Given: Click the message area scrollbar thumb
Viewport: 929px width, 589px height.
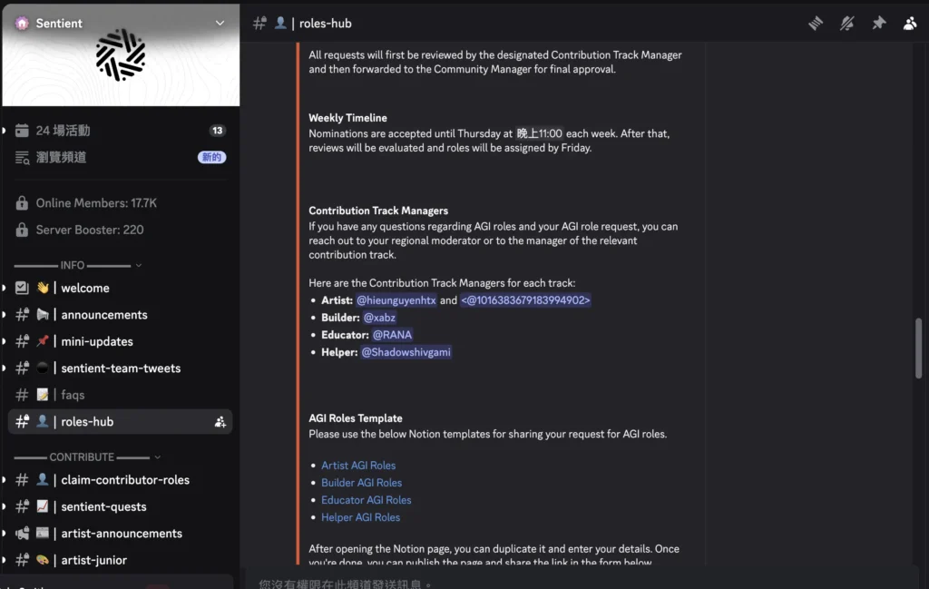Looking at the screenshot, I should click(918, 348).
